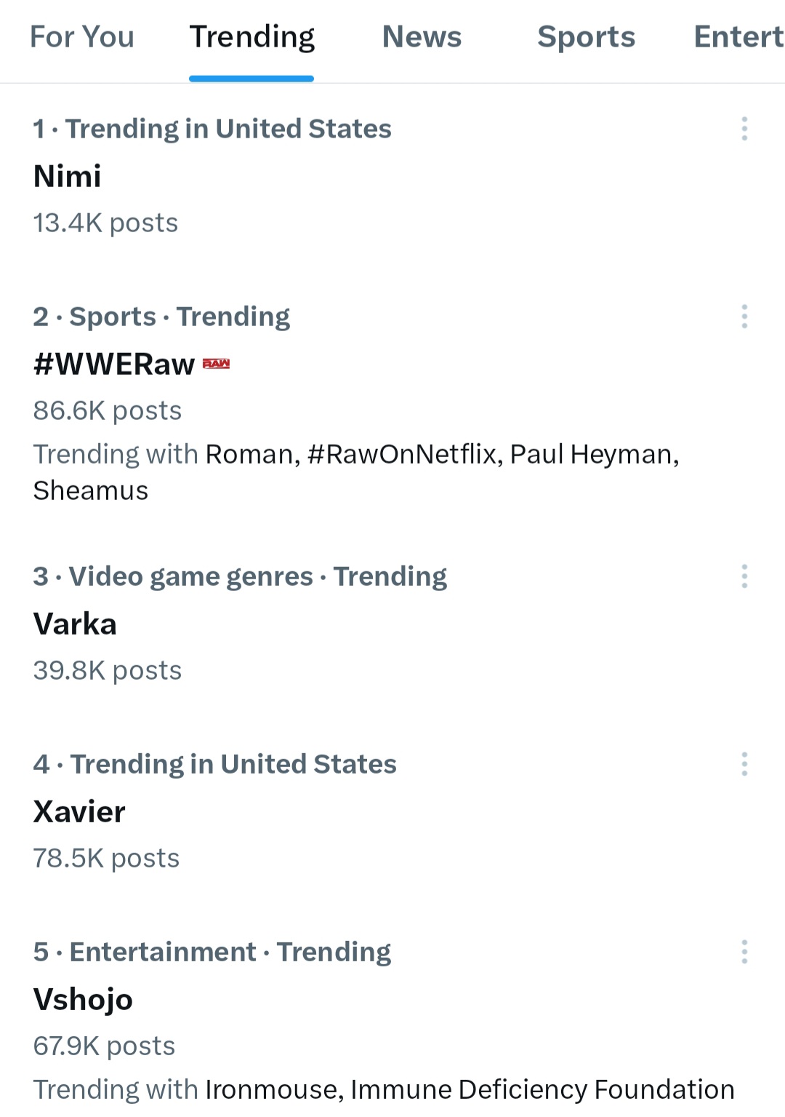Open more options for Vshojo trend
Viewport: 785px width, 1117px height.
744,952
